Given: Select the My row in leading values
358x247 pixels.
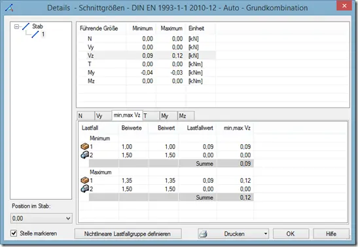Looking at the screenshot, I should point(147,73).
